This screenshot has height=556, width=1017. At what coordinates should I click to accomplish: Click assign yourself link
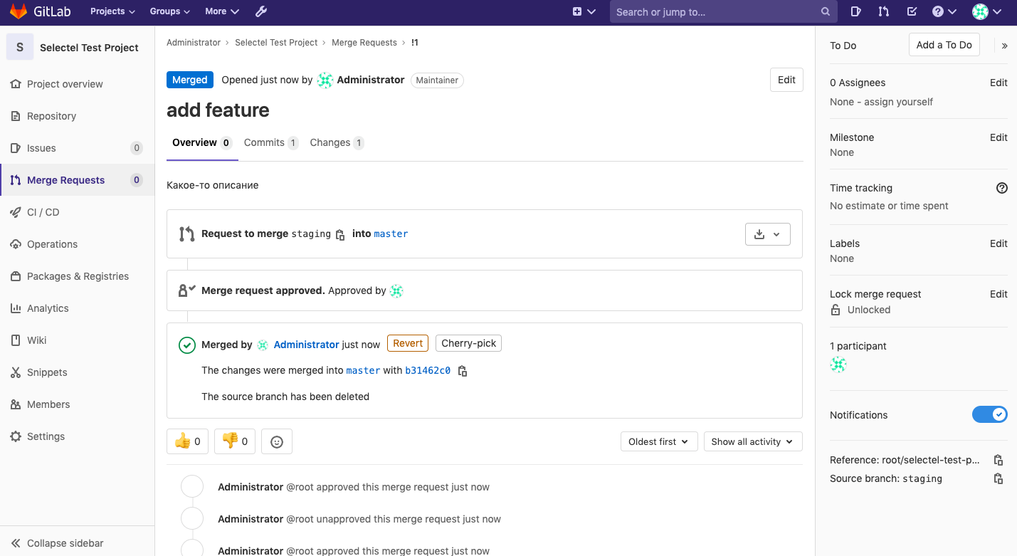tap(898, 102)
